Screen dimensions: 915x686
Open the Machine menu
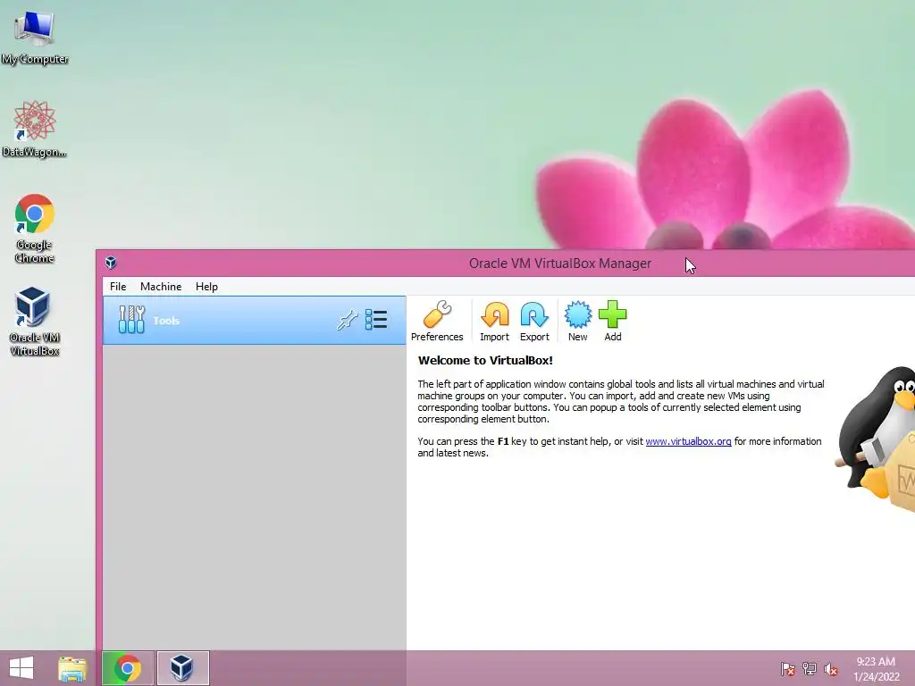coord(161,287)
